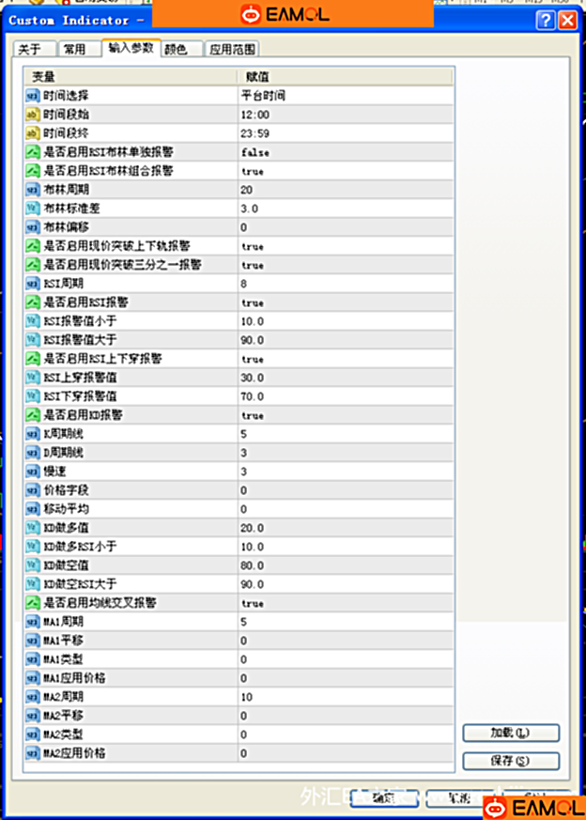Click the icon beside 时间选择 variable
This screenshot has width=586, height=820.
[32, 95]
